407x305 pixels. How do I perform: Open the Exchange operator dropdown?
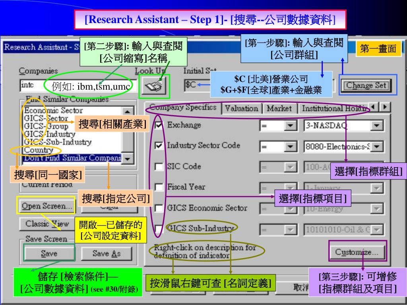(290, 126)
